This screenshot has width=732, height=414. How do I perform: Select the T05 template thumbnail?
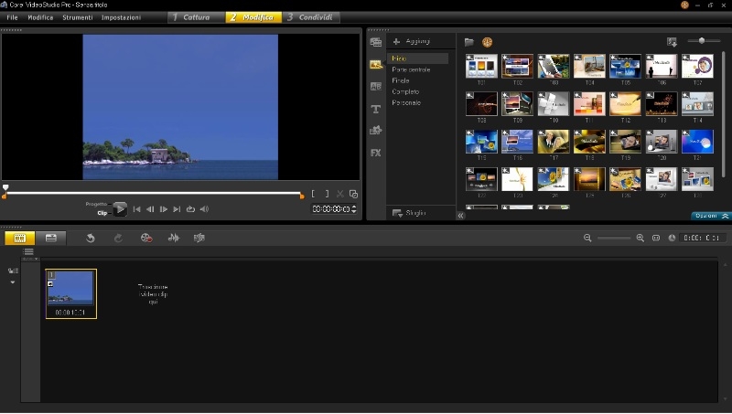(626, 66)
